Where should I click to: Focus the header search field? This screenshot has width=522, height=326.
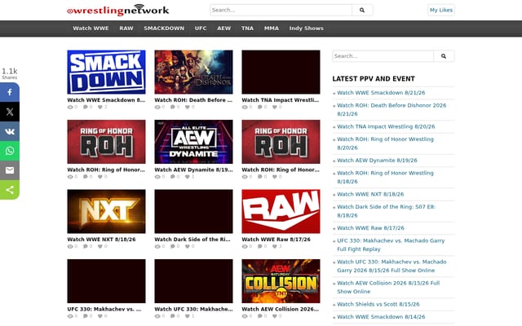pyautogui.click(x=281, y=10)
